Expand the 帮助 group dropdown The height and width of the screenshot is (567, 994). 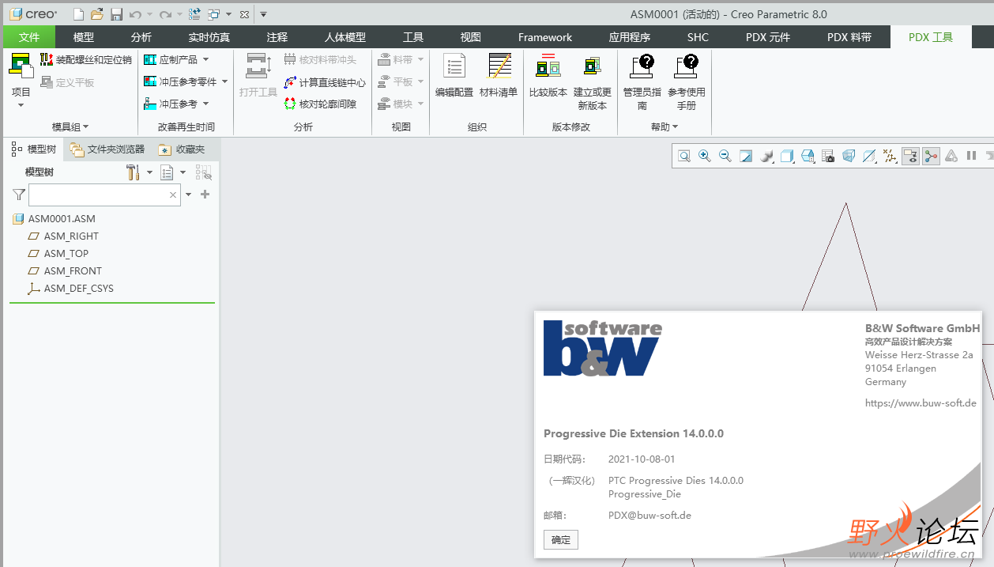click(665, 127)
